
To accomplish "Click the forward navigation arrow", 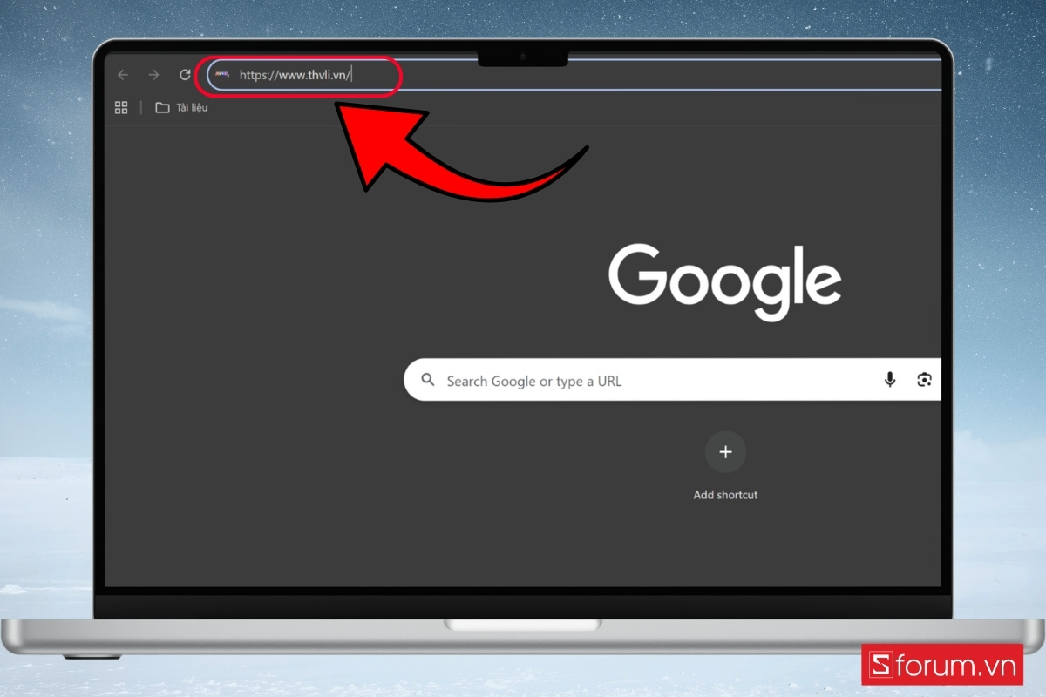I will 153,75.
